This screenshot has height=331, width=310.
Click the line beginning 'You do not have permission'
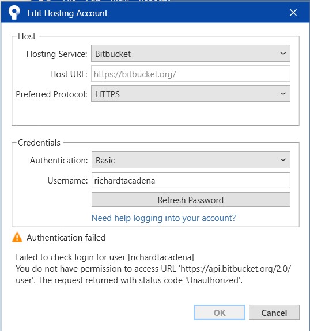coord(153,269)
